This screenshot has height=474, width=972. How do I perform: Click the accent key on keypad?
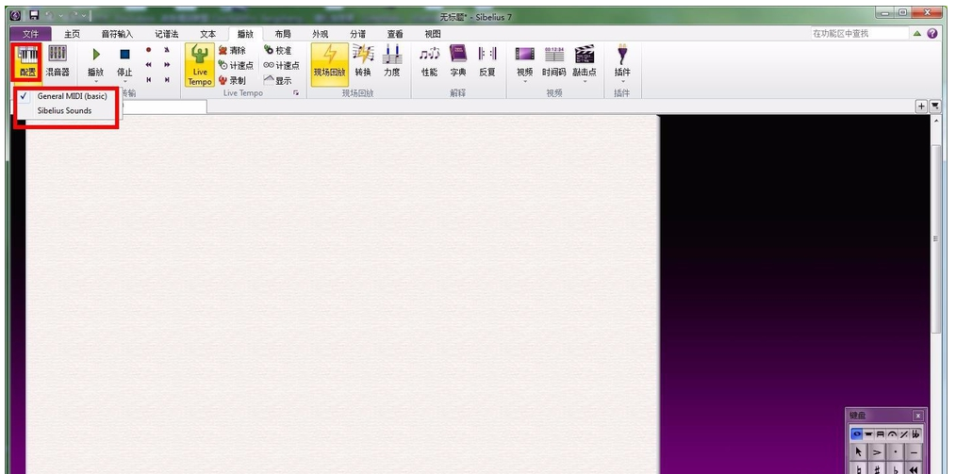(x=877, y=452)
